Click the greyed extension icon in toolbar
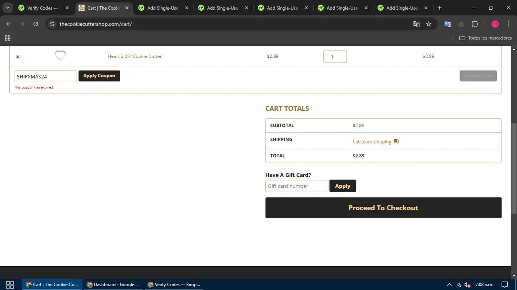This screenshot has width=517, height=290. (x=461, y=24)
